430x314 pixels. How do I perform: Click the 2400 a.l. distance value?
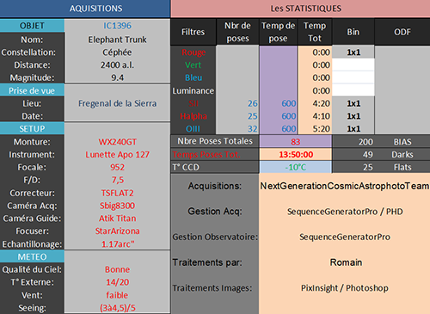pyautogui.click(x=117, y=65)
